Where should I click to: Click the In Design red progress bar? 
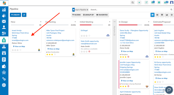[x=128, y=25]
